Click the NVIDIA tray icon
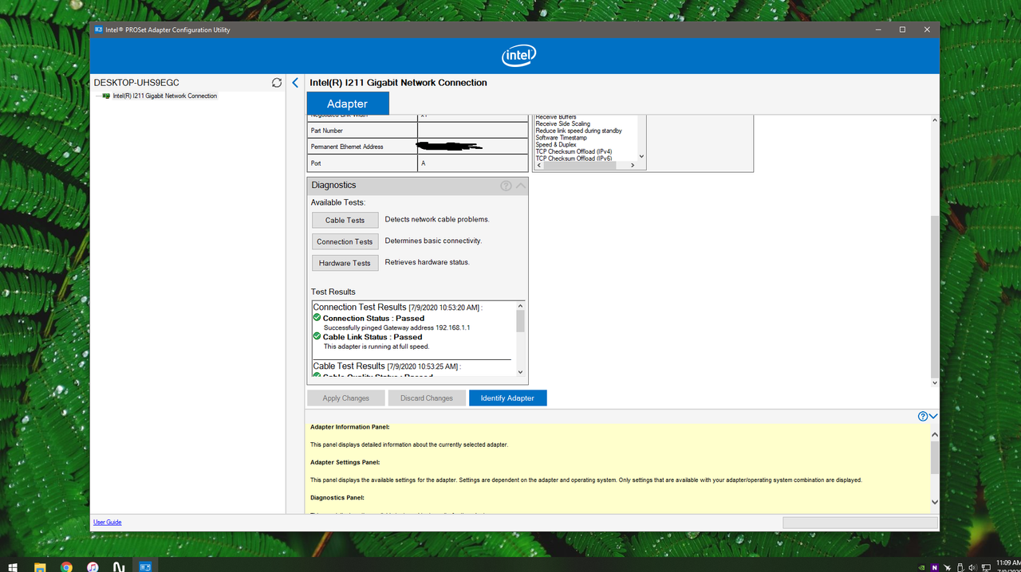Screen dimensions: 1021x572 point(923,567)
